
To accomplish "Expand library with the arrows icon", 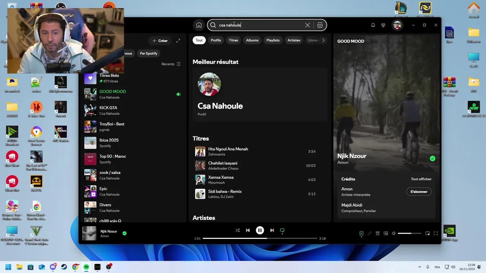I will 178,41.
